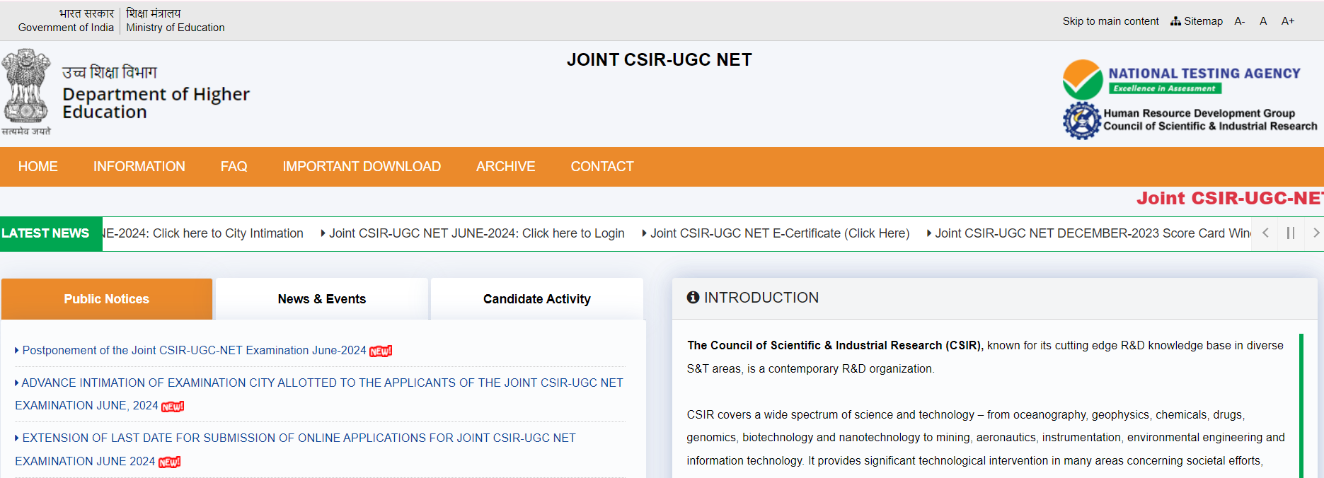The image size is (1324, 478).
Task: Click the green scrollbar of Introduction panel
Action: (x=1301, y=404)
